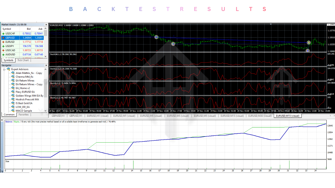Click the green up arrow beside USDCHF

click(x=3, y=33)
